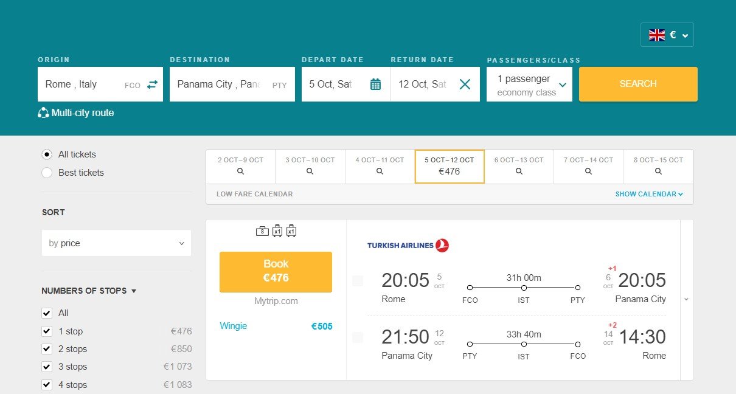The height and width of the screenshot is (394, 736).
Task: Swap origin and destination with arrows icon
Action: coord(152,85)
